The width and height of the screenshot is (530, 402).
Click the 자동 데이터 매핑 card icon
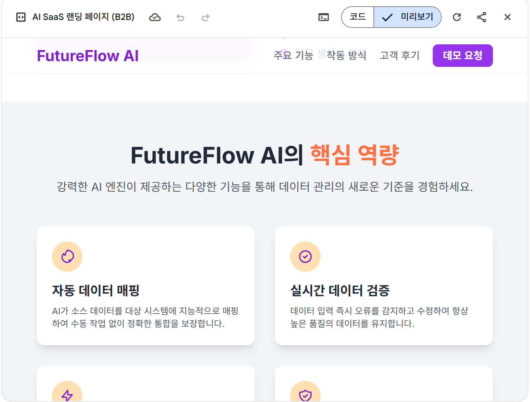(x=67, y=257)
